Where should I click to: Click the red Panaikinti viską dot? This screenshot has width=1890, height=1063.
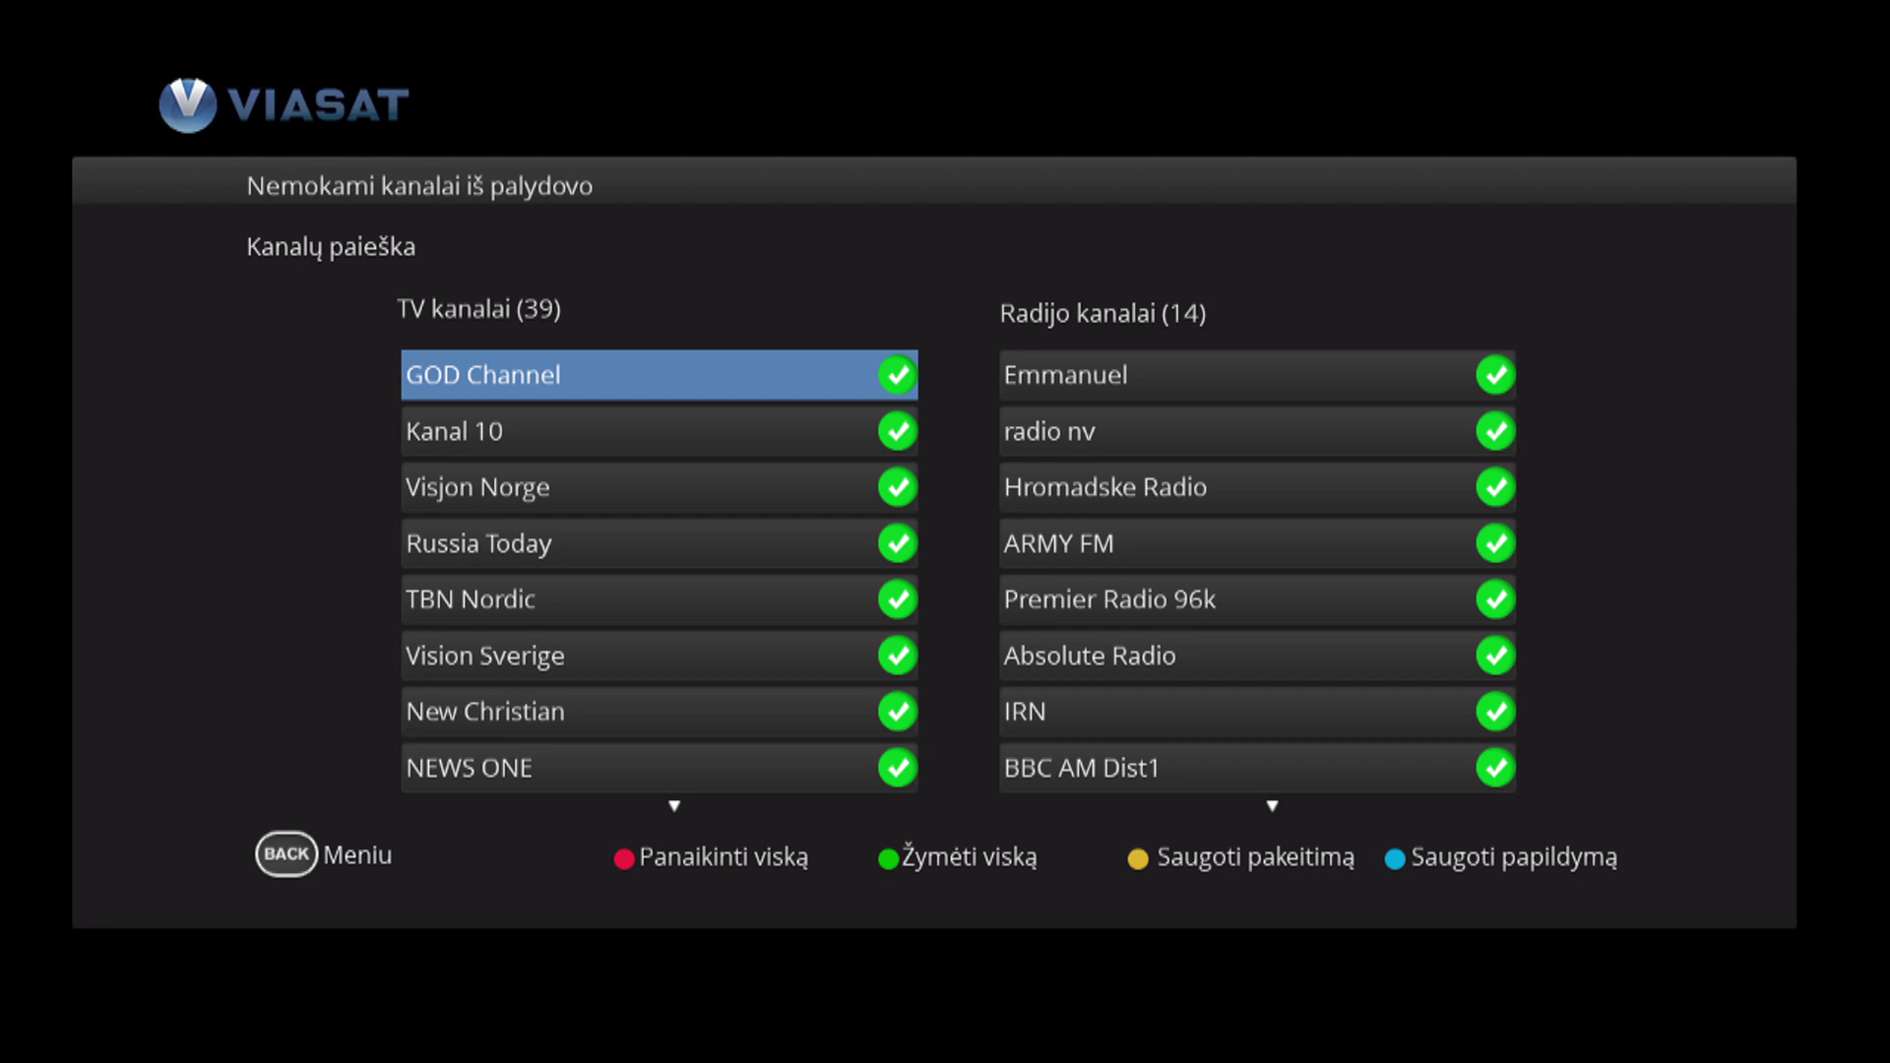(x=624, y=859)
